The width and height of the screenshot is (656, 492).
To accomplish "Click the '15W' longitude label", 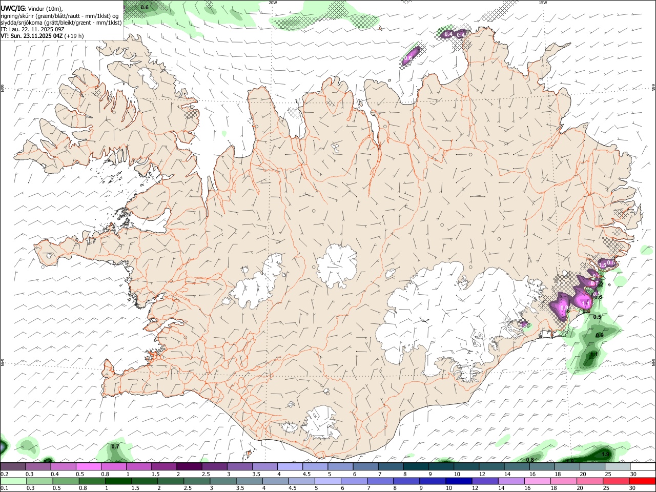I will tap(543, 3).
